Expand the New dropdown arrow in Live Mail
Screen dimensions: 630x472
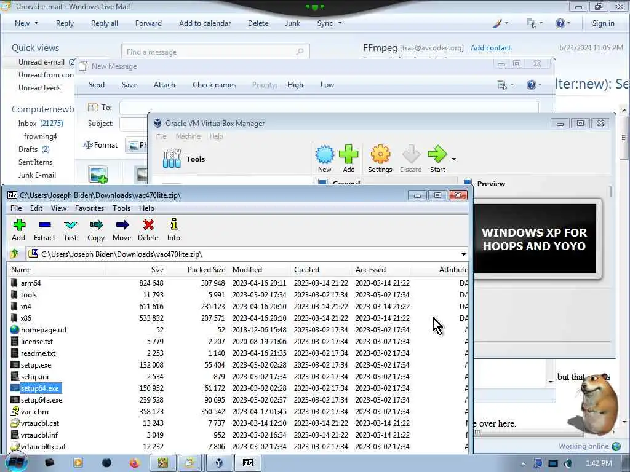pos(36,23)
